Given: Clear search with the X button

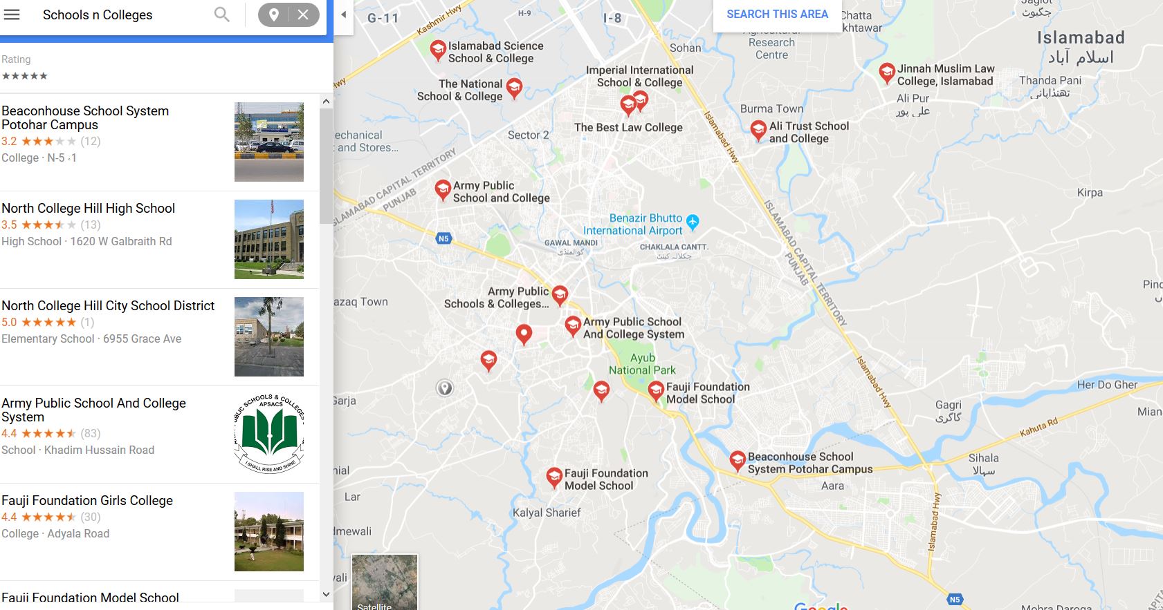Looking at the screenshot, I should pyautogui.click(x=303, y=15).
